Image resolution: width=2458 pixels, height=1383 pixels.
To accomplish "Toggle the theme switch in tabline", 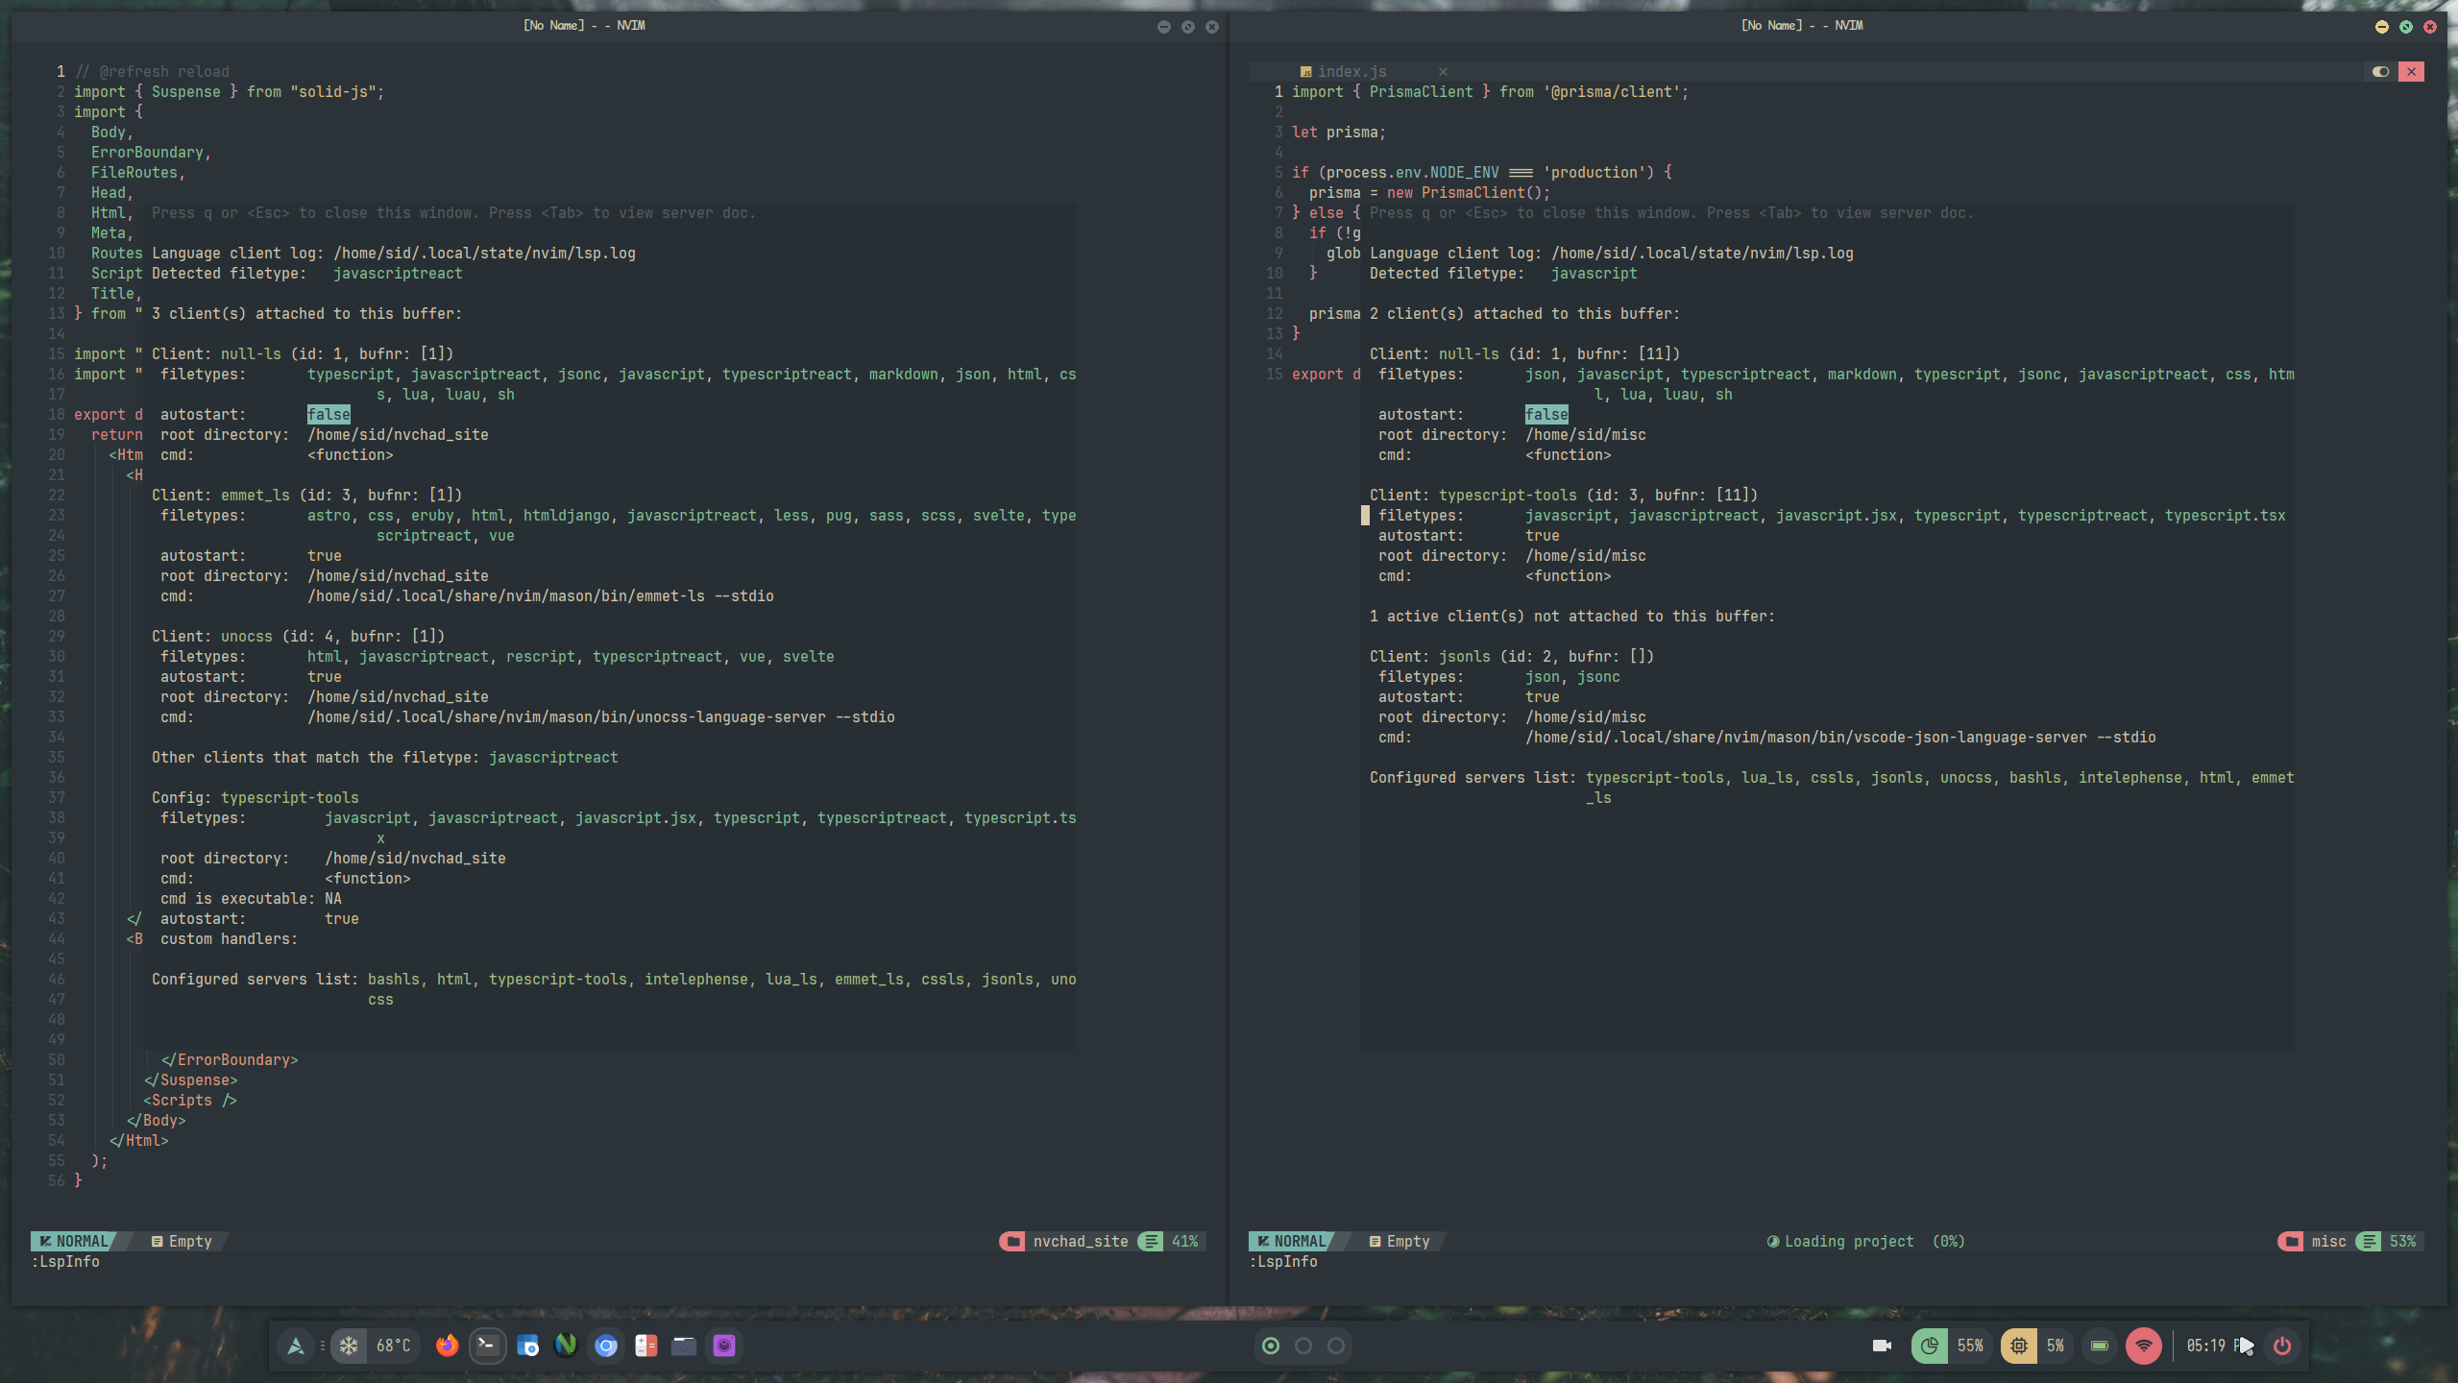I will pyautogui.click(x=2380, y=71).
